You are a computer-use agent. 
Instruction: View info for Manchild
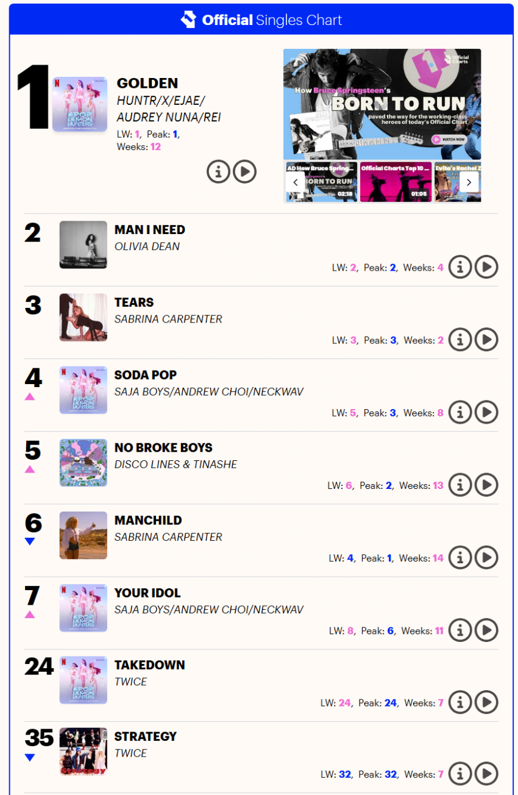[460, 557]
